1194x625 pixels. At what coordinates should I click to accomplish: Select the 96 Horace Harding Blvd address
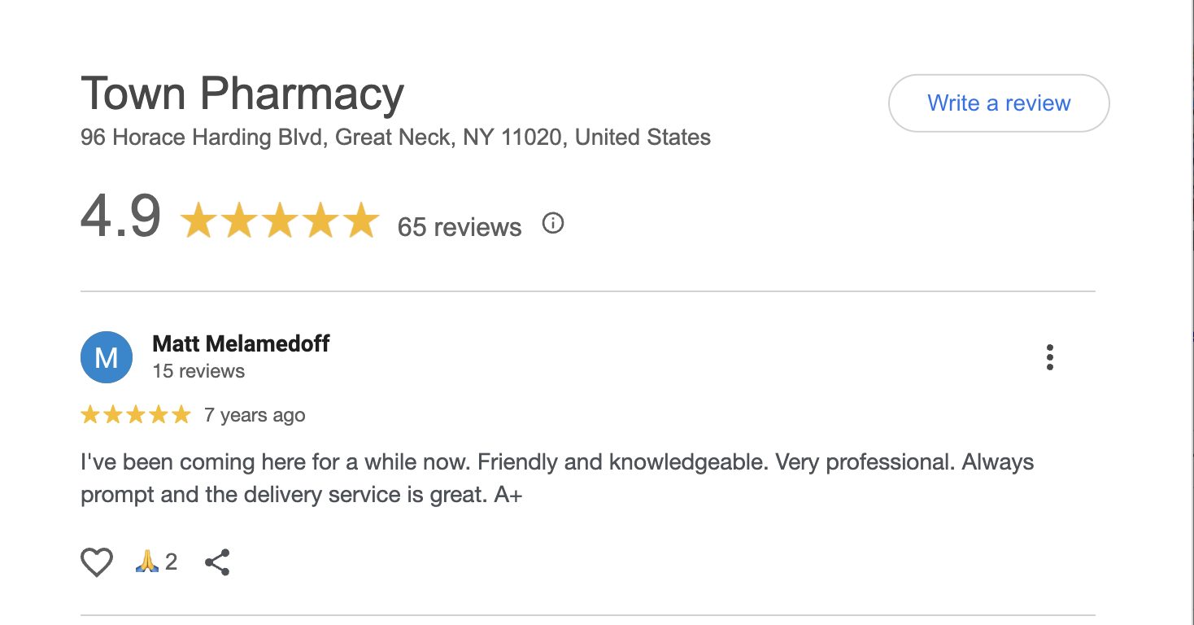[395, 138]
